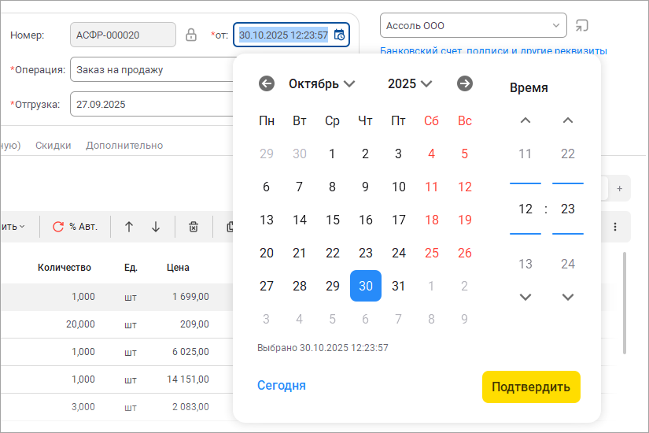Open the Ассоль ООО organization card icon
The width and height of the screenshot is (649, 433).
click(581, 25)
